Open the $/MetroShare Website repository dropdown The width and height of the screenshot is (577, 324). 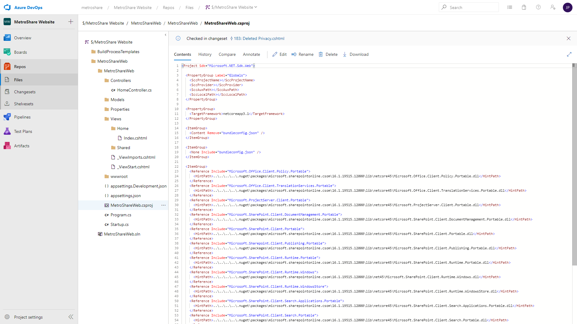point(231,7)
